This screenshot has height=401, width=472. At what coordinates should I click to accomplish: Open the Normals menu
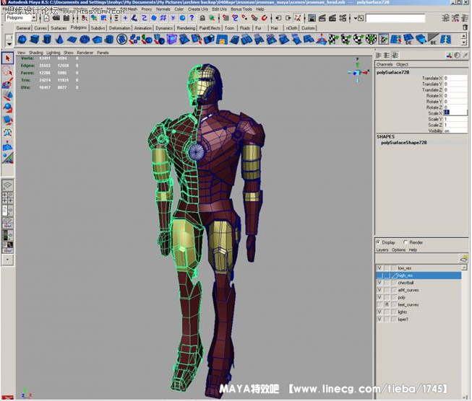163,9
